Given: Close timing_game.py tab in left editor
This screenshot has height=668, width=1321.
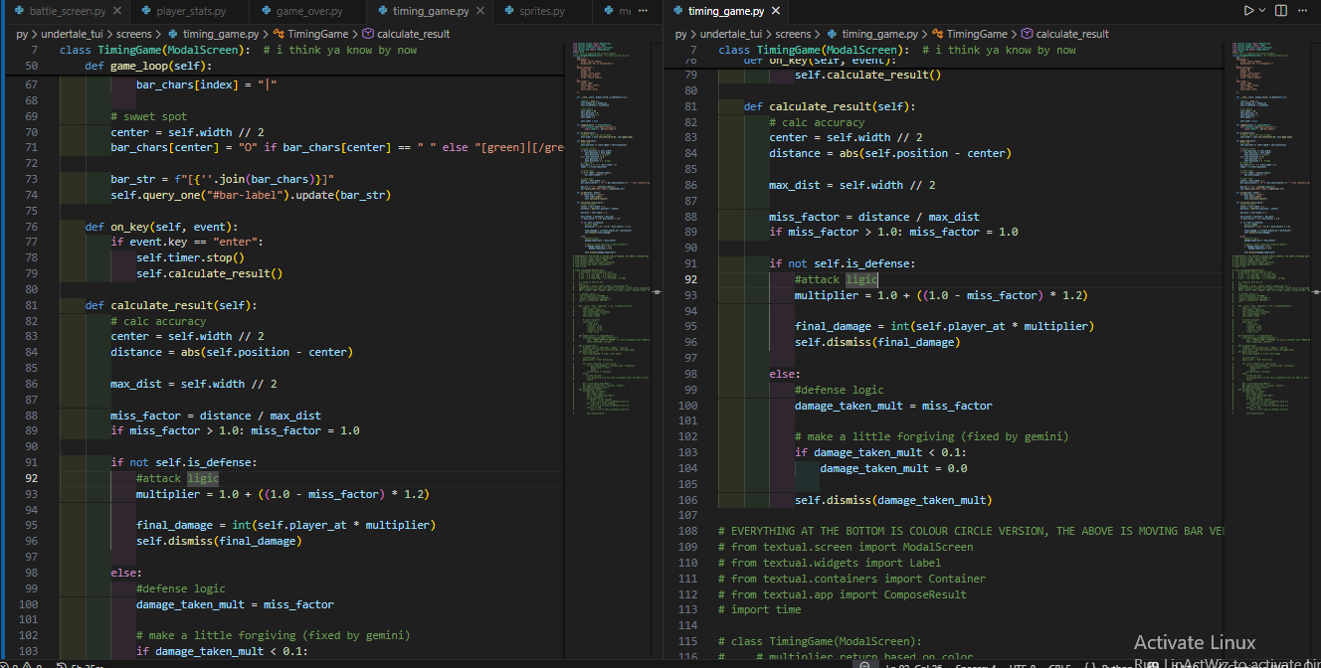Looking at the screenshot, I should [x=482, y=11].
